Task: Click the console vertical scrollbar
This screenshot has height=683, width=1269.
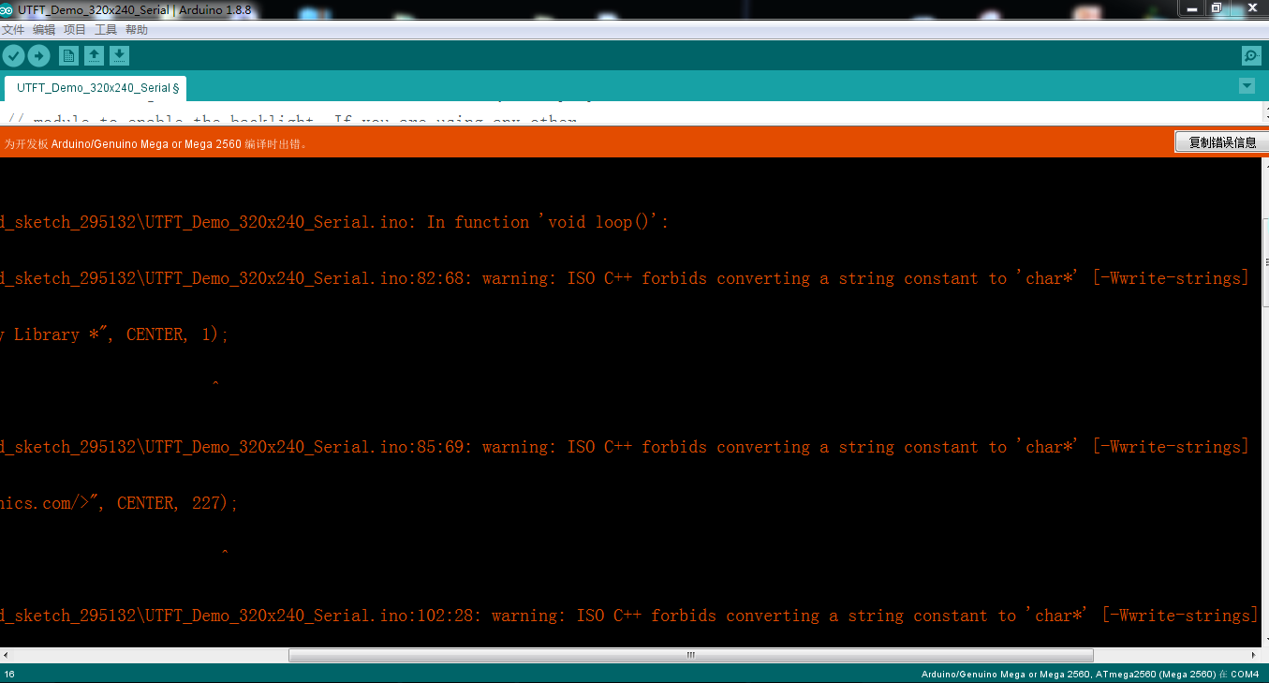Action: point(1265,263)
